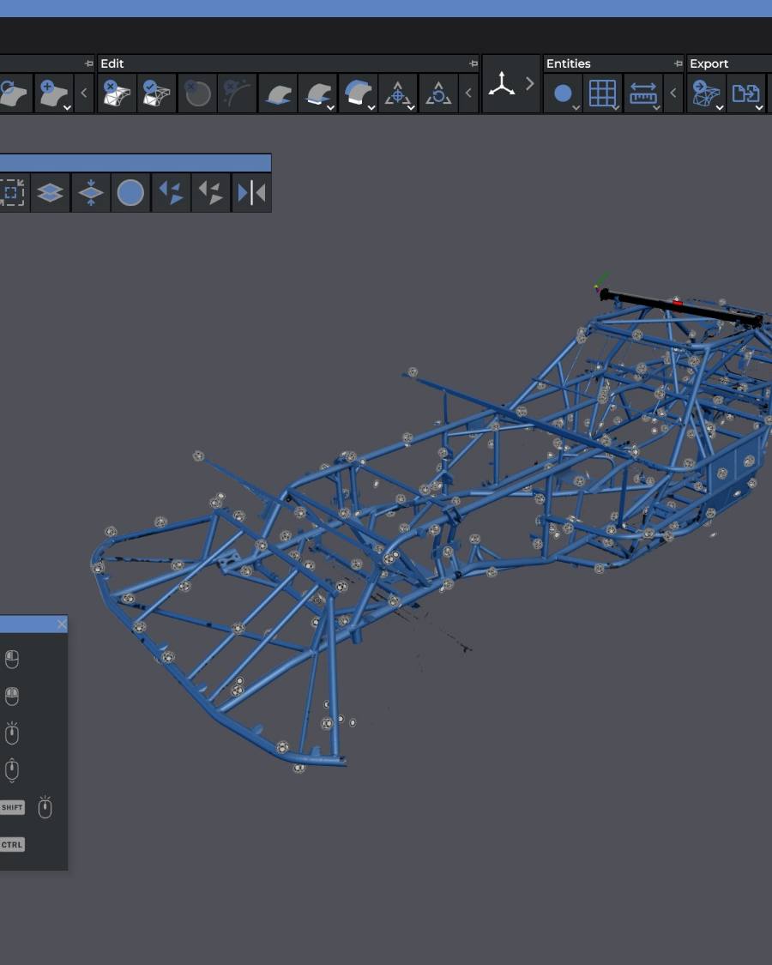This screenshot has width=772, height=965.
Task: Open the export files dropdown
Action: 759,108
